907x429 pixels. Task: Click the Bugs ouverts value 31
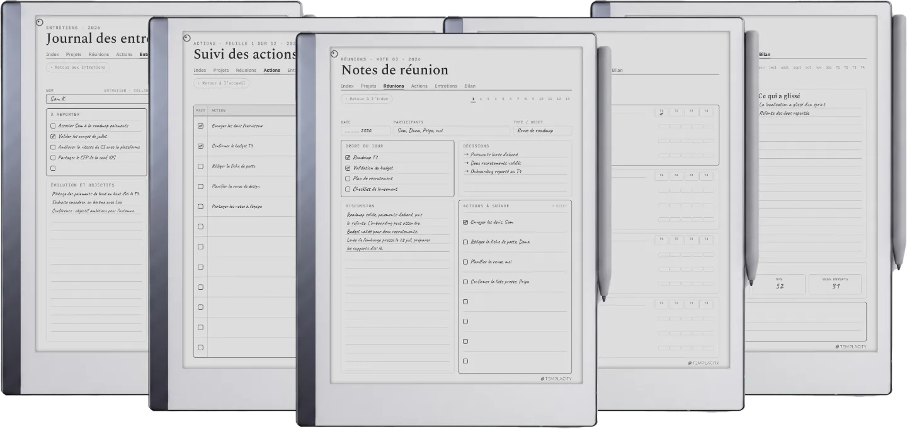click(x=835, y=287)
